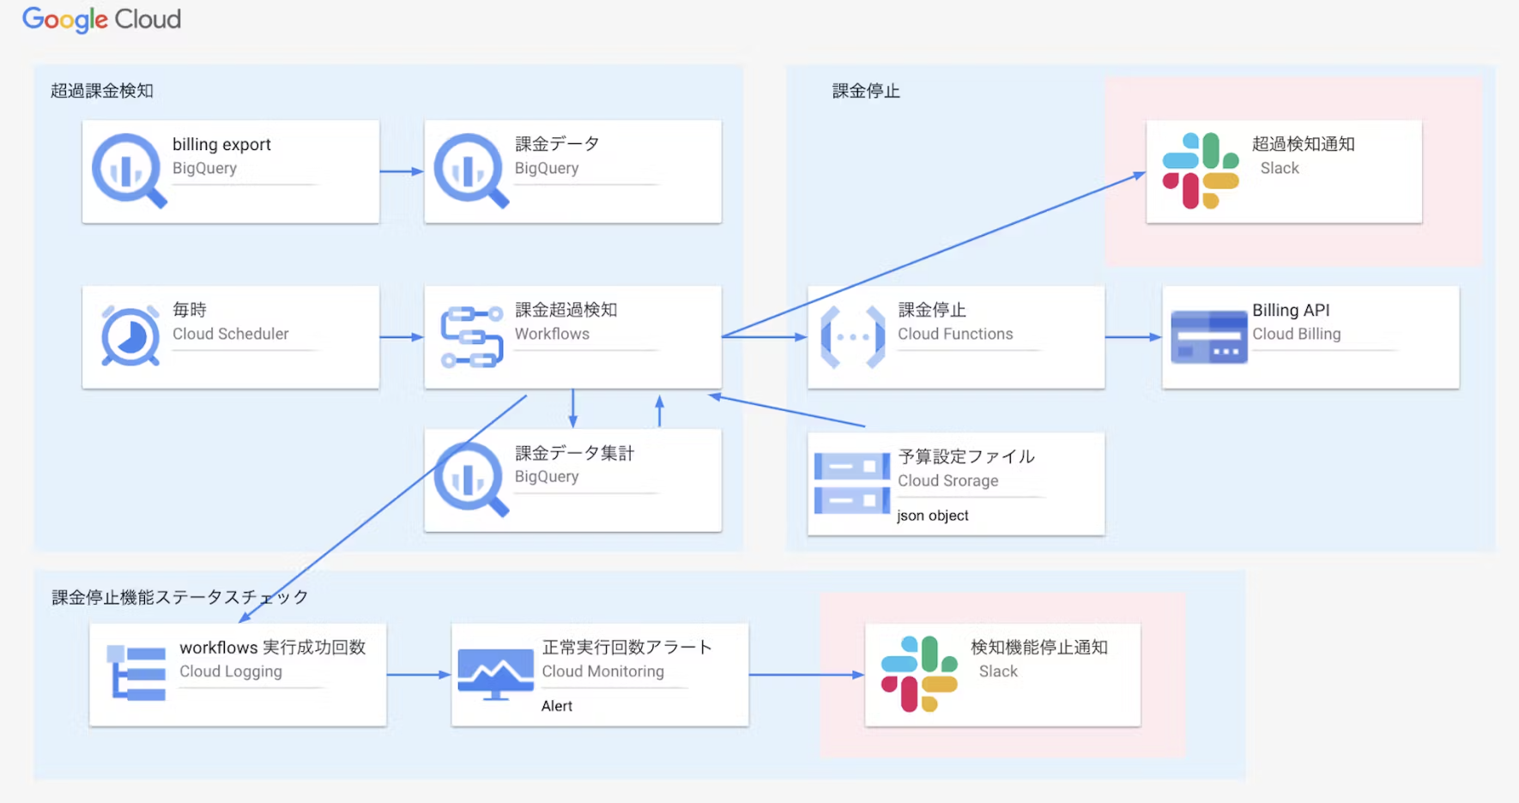Click the 検知機能停止通知 Slack icon
Screen dimensions: 1519x803
tap(919, 673)
